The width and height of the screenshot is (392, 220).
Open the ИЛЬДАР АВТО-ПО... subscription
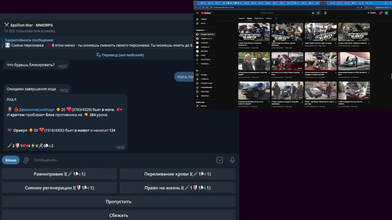pyautogui.click(x=206, y=34)
